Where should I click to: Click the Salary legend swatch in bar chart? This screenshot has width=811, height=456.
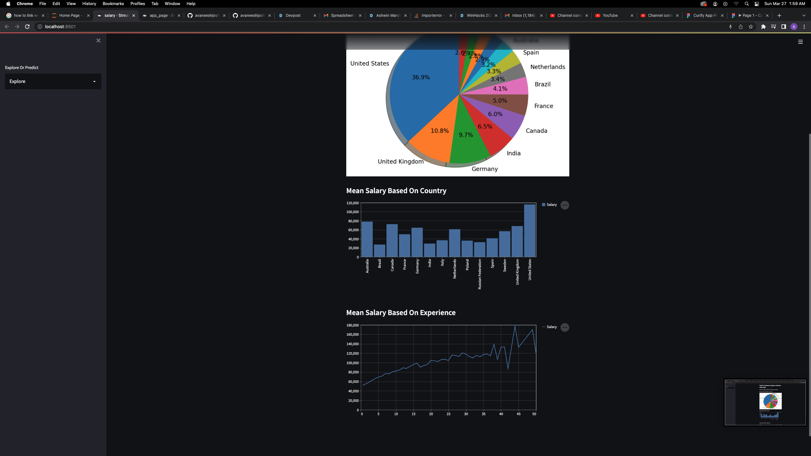pyautogui.click(x=544, y=205)
